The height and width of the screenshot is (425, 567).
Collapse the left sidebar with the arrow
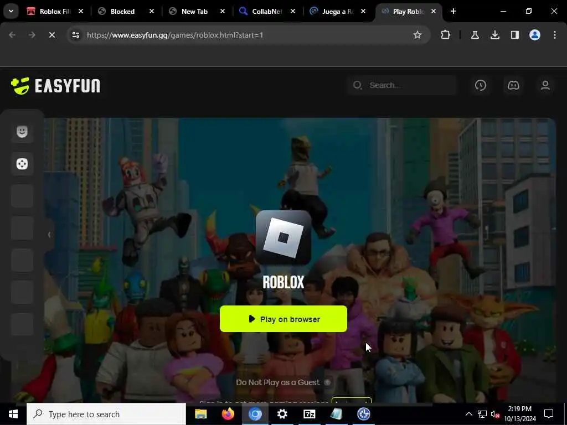[x=49, y=235]
